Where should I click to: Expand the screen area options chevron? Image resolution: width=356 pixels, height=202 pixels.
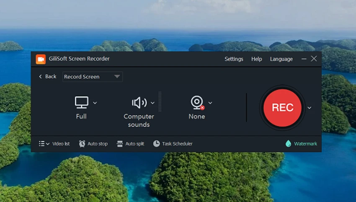tap(95, 103)
